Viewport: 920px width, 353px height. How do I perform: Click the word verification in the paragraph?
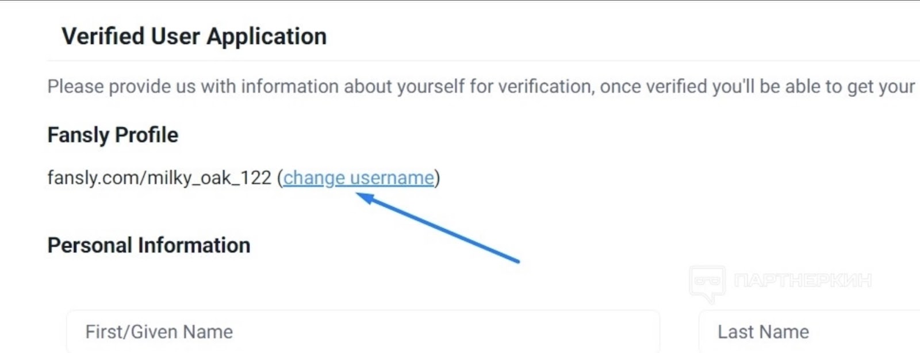(x=545, y=86)
